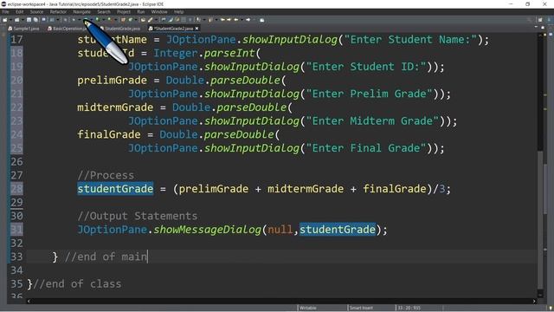Screen dimensions: 554x312
Task: Click the "Enter Student Name:" string
Action: [410, 39]
